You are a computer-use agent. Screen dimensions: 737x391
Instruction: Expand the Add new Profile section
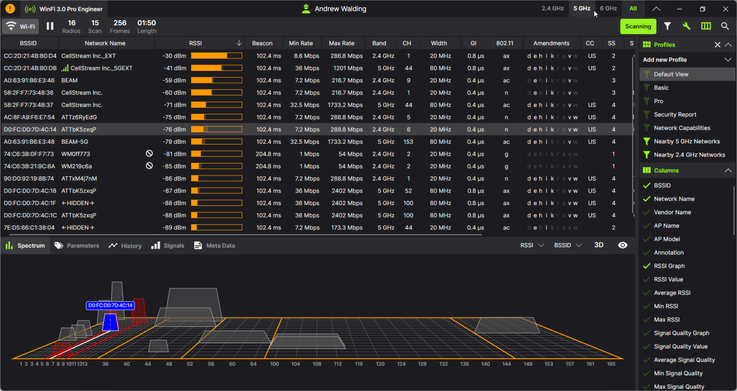point(728,59)
